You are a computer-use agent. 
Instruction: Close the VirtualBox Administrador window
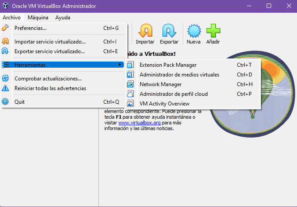pos(289,6)
